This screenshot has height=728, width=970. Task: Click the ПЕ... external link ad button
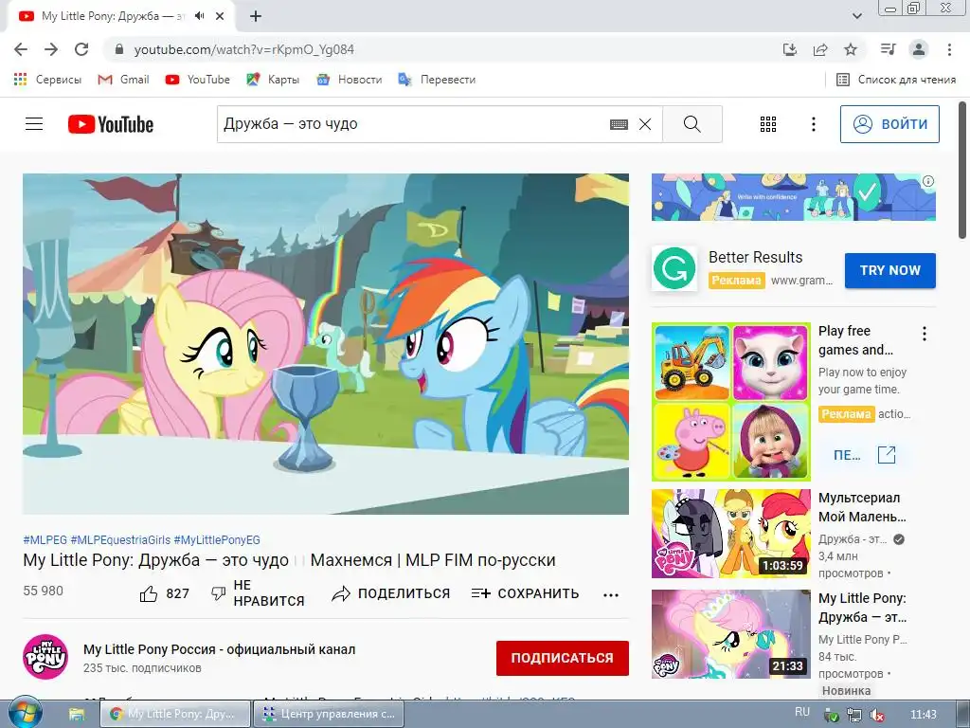(865, 455)
